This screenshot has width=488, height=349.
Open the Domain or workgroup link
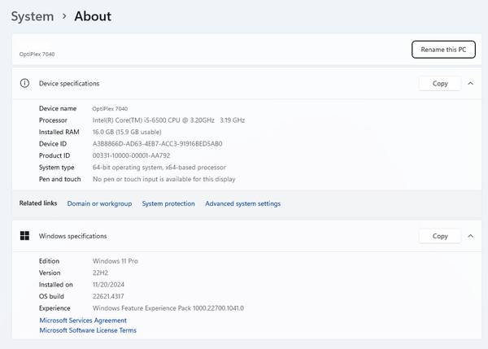click(x=99, y=203)
